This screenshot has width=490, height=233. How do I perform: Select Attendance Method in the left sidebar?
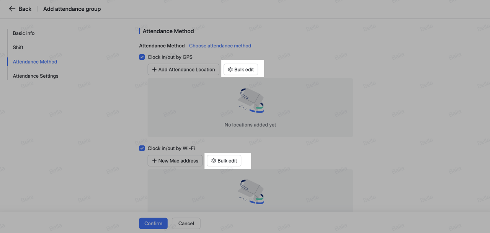coord(35,62)
